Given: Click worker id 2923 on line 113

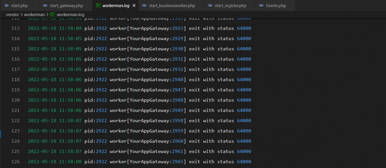Looking at the screenshot, I should [178, 28].
